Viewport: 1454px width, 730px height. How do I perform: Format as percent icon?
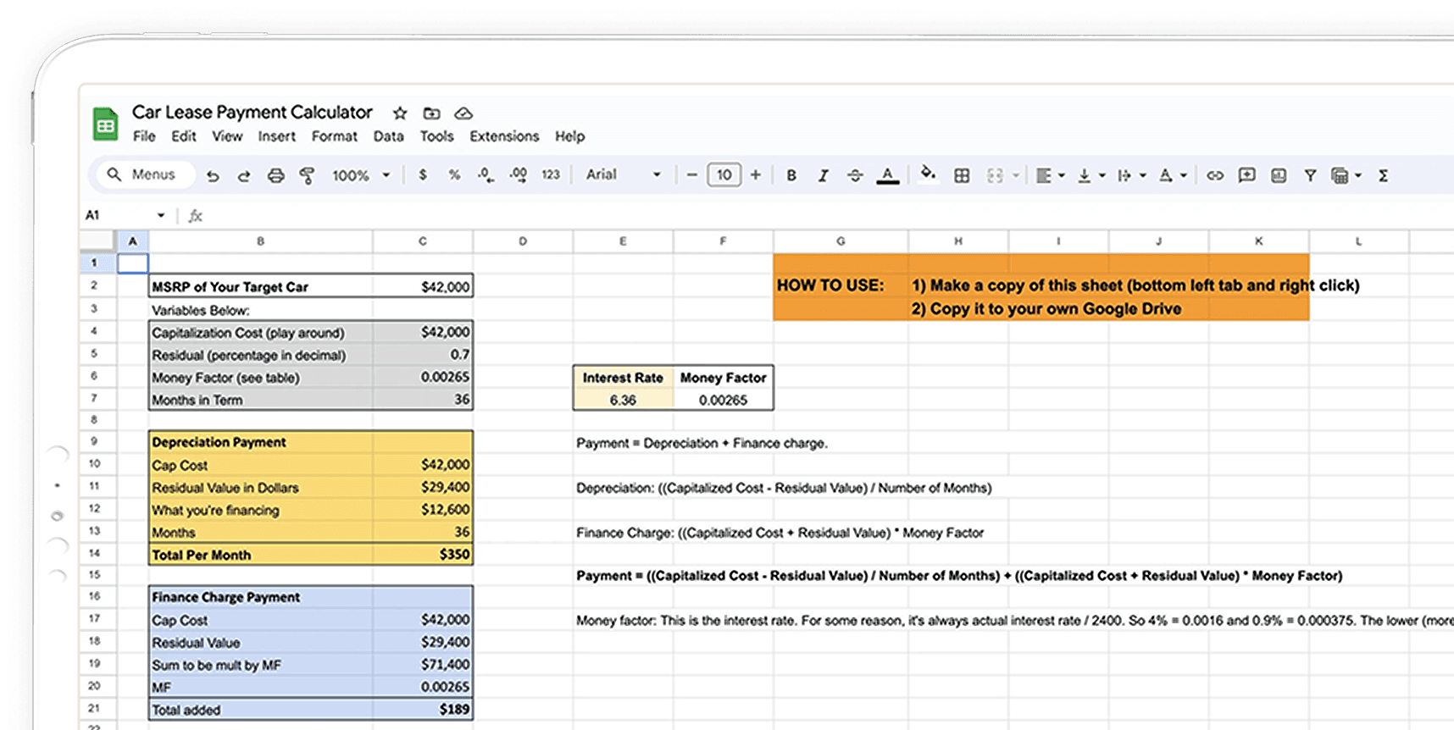click(x=454, y=174)
